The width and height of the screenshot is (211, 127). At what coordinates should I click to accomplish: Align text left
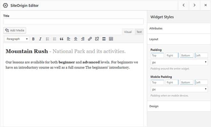(68, 39)
